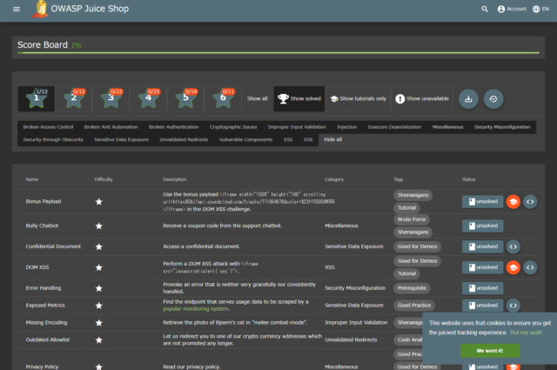Start tutorial for Bonus Payload

(x=513, y=201)
